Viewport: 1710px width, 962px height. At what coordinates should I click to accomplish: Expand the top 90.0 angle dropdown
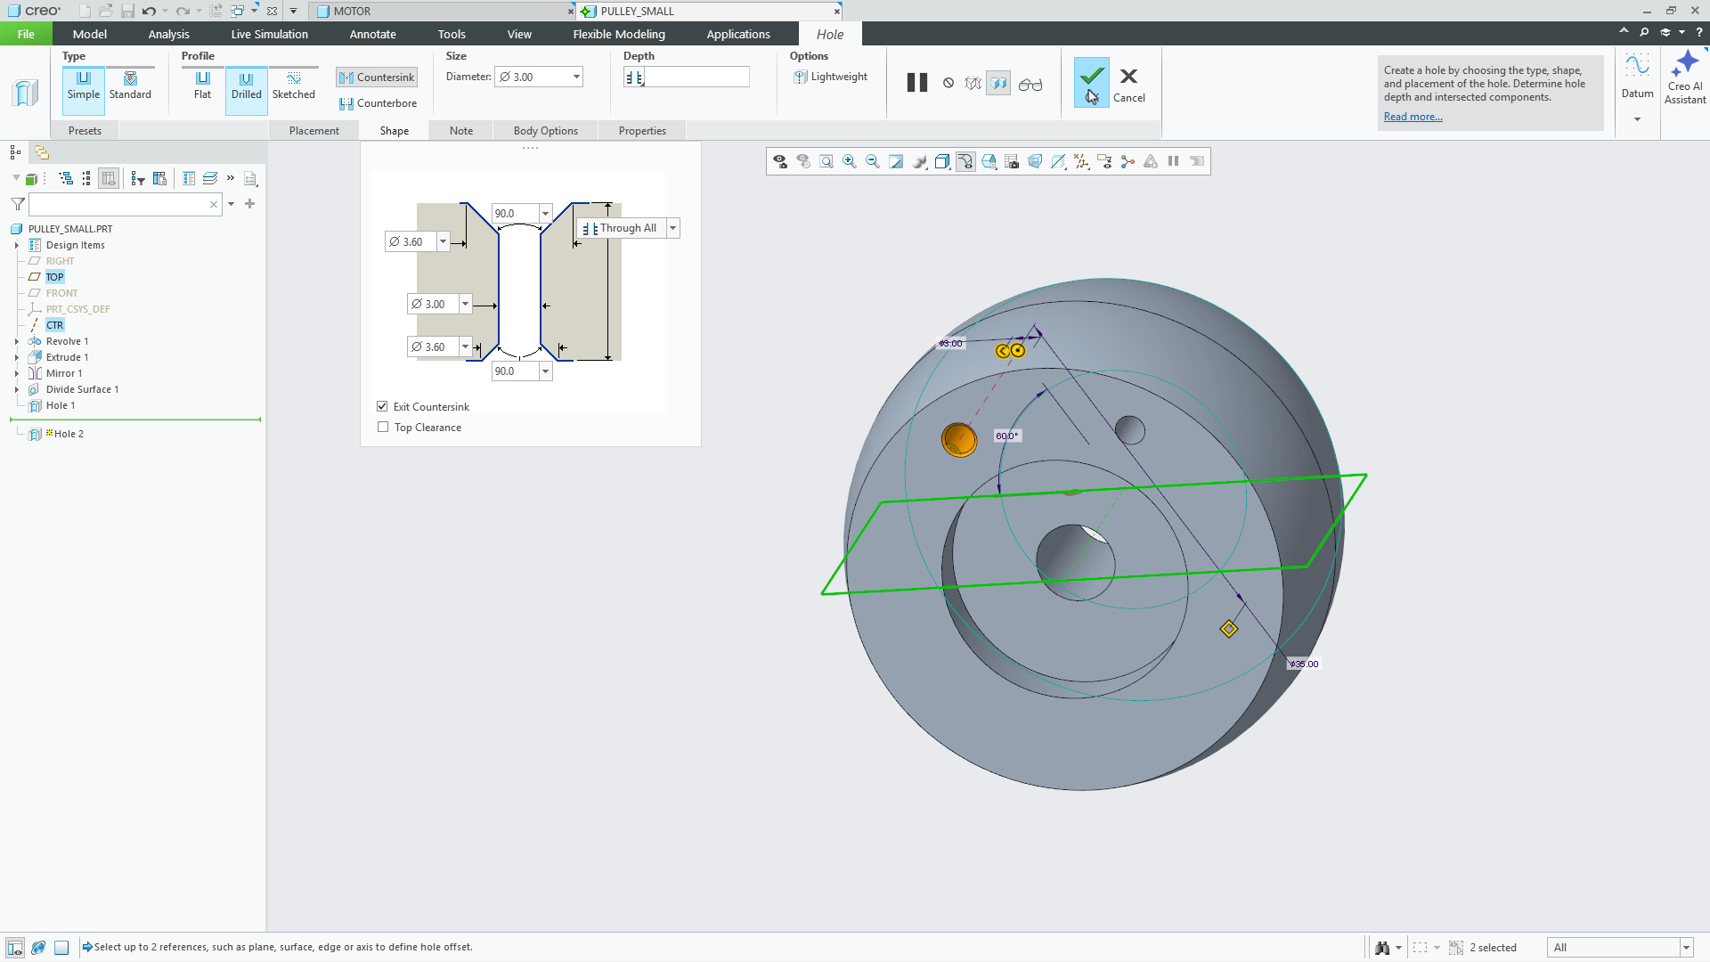(545, 214)
